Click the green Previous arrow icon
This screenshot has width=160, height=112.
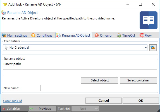click(x=32, y=109)
